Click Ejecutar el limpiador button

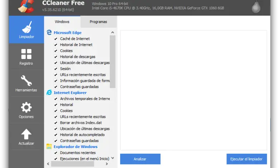click(246, 159)
